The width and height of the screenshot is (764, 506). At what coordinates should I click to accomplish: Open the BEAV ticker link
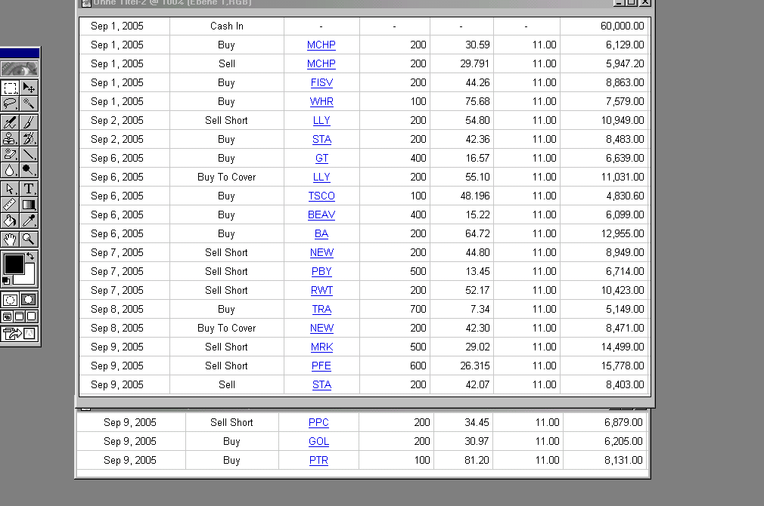point(321,215)
